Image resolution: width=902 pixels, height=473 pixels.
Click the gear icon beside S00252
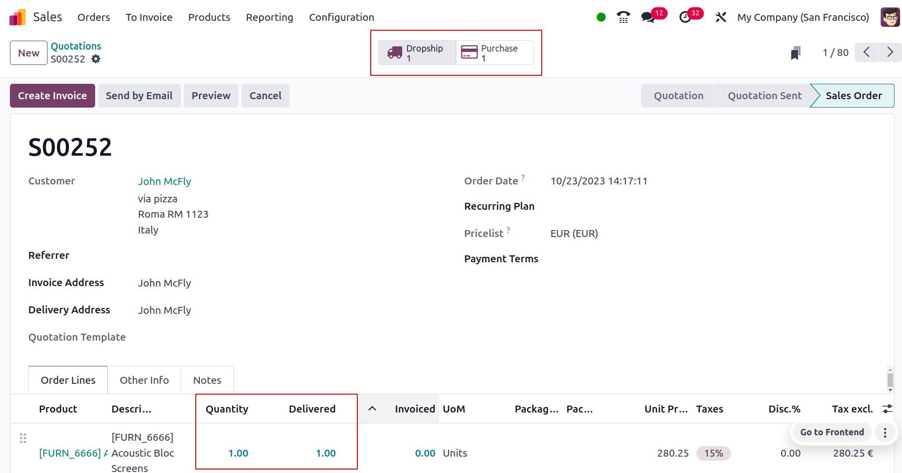pos(96,59)
